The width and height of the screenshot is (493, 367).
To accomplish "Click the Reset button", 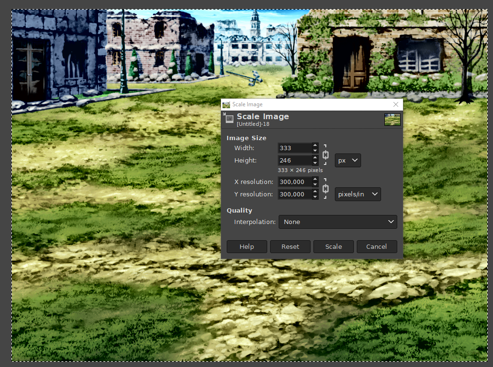I will (x=290, y=246).
